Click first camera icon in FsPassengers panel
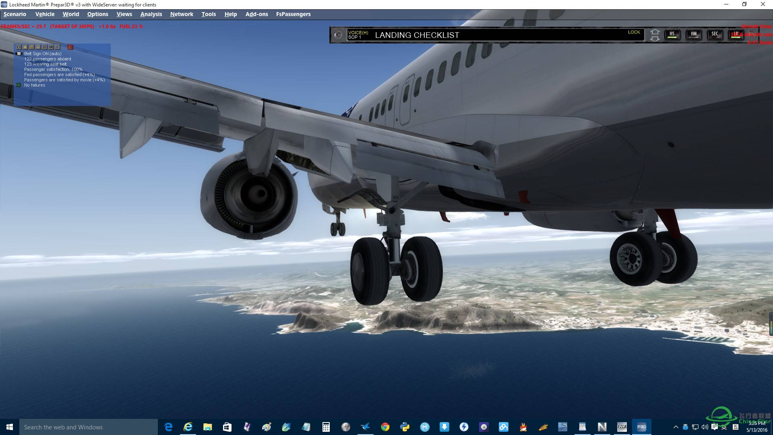Viewport: 773px width, 435px height. (x=19, y=47)
